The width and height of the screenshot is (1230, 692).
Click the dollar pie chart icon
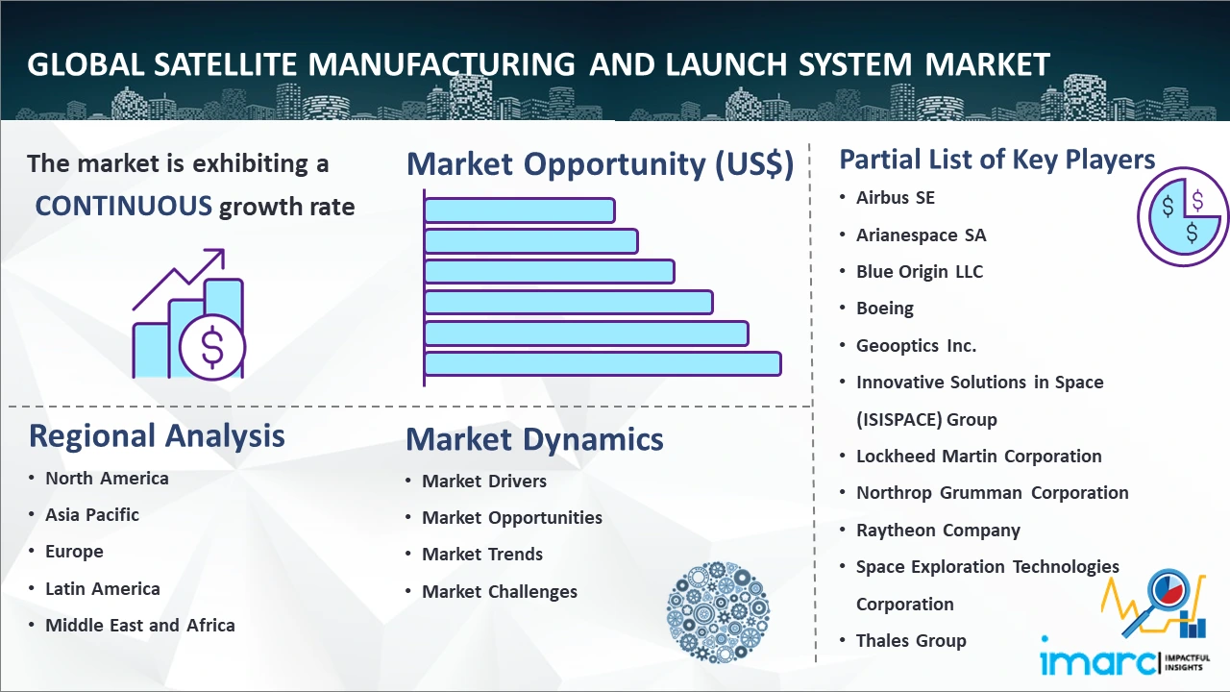tap(1182, 216)
